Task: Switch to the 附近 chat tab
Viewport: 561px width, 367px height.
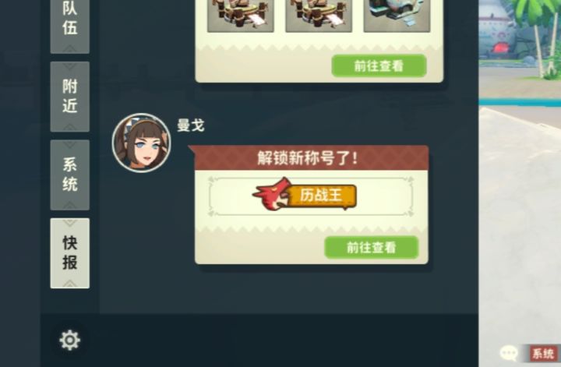Action: click(x=70, y=97)
